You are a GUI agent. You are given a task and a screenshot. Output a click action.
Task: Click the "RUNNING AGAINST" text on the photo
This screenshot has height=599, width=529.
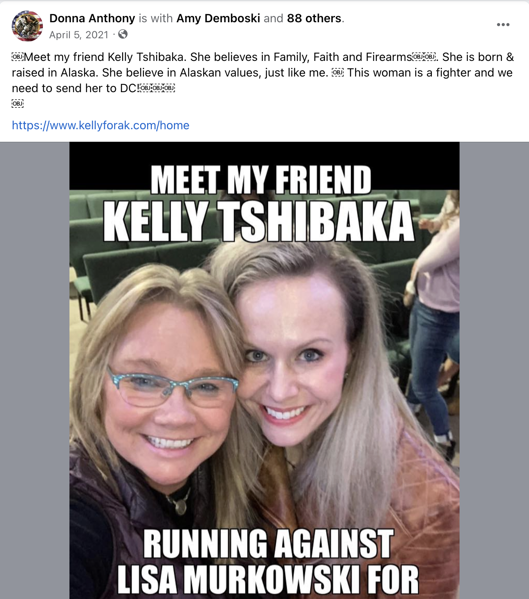pos(268,544)
